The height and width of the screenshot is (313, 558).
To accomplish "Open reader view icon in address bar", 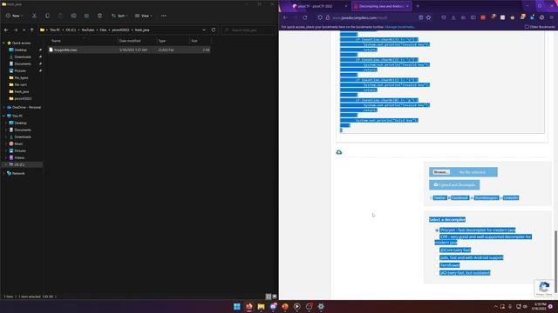I will pos(420,17).
